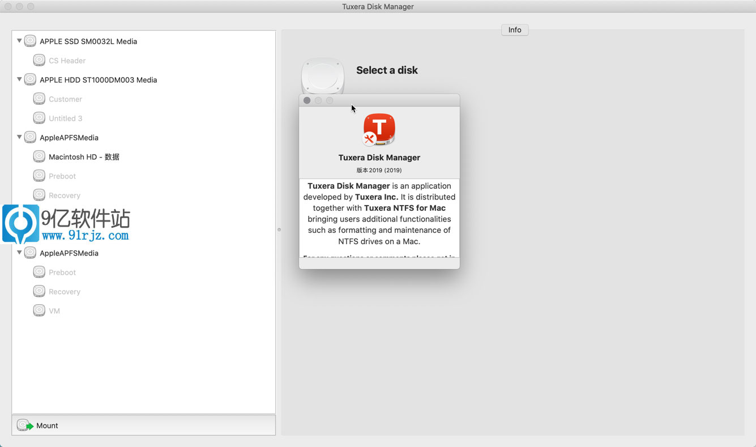
Task: Click the Macintosh HD volume icon
Action: pos(39,156)
